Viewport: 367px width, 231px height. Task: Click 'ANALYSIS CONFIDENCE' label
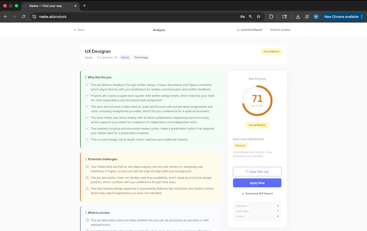tap(248, 139)
